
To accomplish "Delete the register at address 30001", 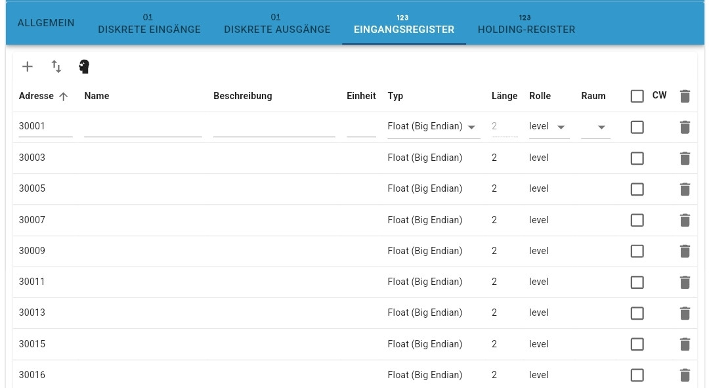I will pyautogui.click(x=685, y=127).
